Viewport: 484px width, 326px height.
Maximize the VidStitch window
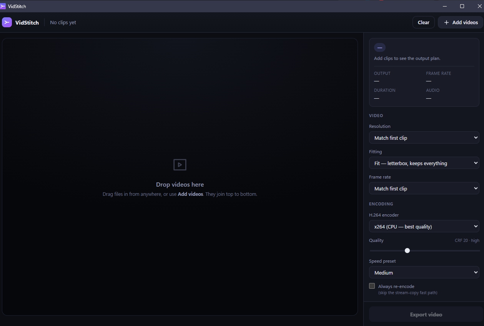pos(462,6)
